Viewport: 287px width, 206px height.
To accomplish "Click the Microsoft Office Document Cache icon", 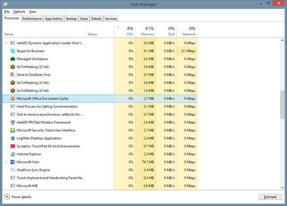I will tap(13, 99).
